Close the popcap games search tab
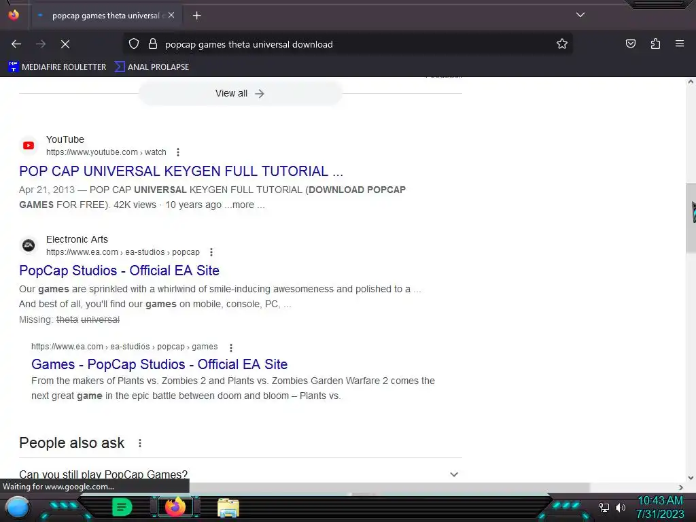This screenshot has height=522, width=696. click(x=171, y=15)
